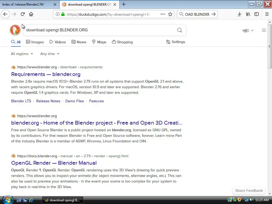The width and height of the screenshot is (272, 204).
Task: Show site information icon in address bar
Action: click(58, 14)
